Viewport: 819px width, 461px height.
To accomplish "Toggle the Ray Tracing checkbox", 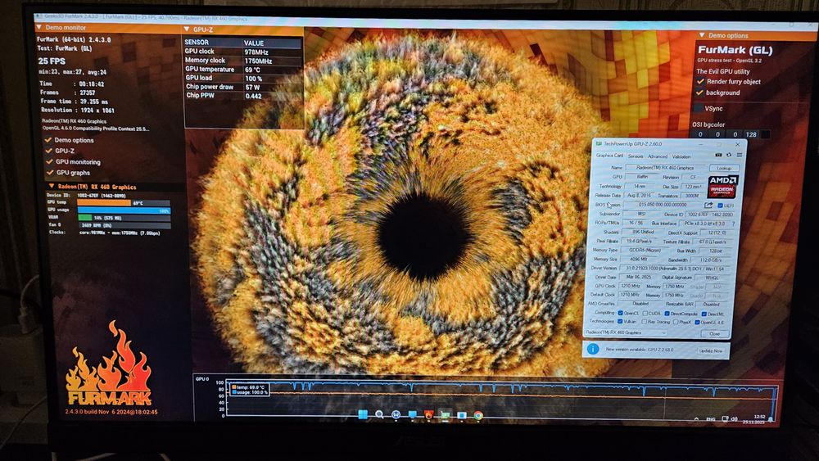I will point(644,322).
